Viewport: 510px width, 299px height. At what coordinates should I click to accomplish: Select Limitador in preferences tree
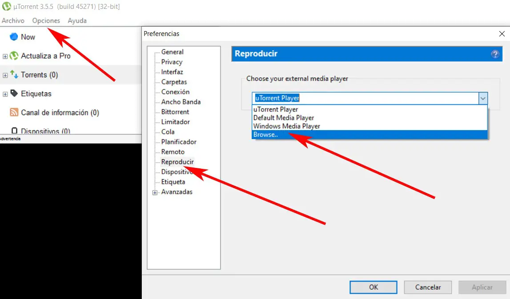click(175, 122)
